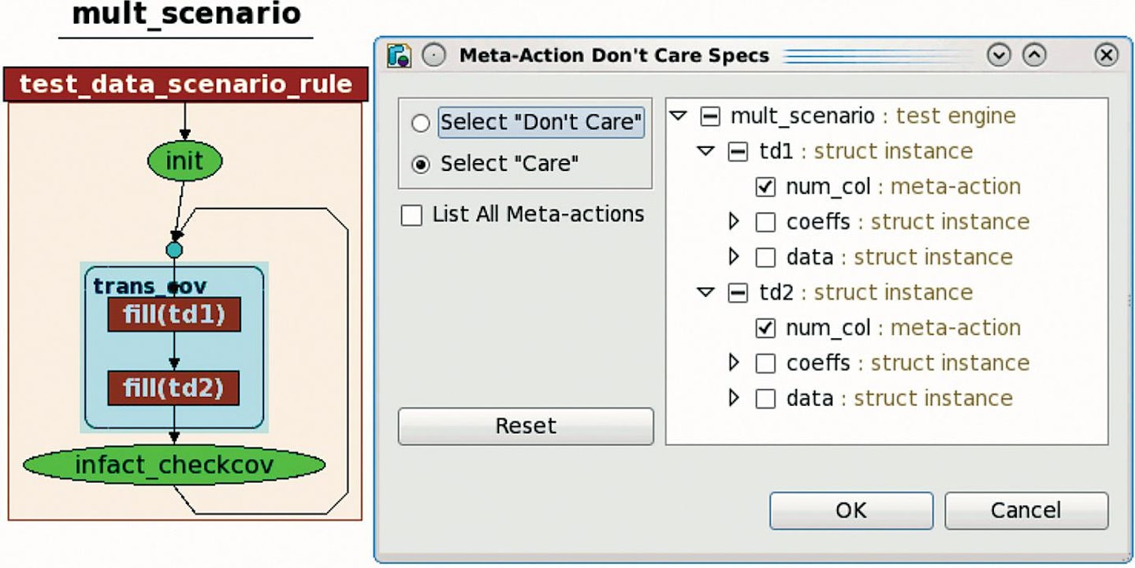Choose the Select "Care" radio option
This screenshot has height=568, width=1135.
[421, 165]
